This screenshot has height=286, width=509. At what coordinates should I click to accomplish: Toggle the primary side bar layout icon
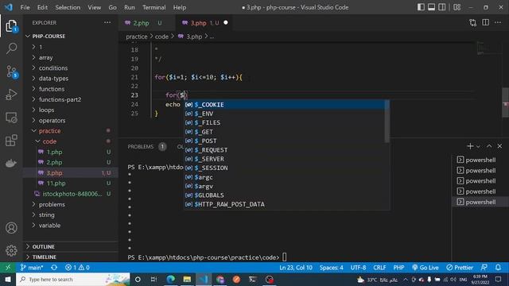coord(421,7)
